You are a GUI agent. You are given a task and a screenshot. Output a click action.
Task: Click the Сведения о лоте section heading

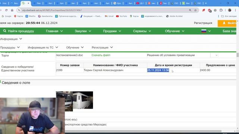pos(16,83)
